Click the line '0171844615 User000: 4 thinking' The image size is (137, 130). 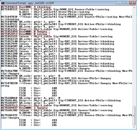coord(26,7)
